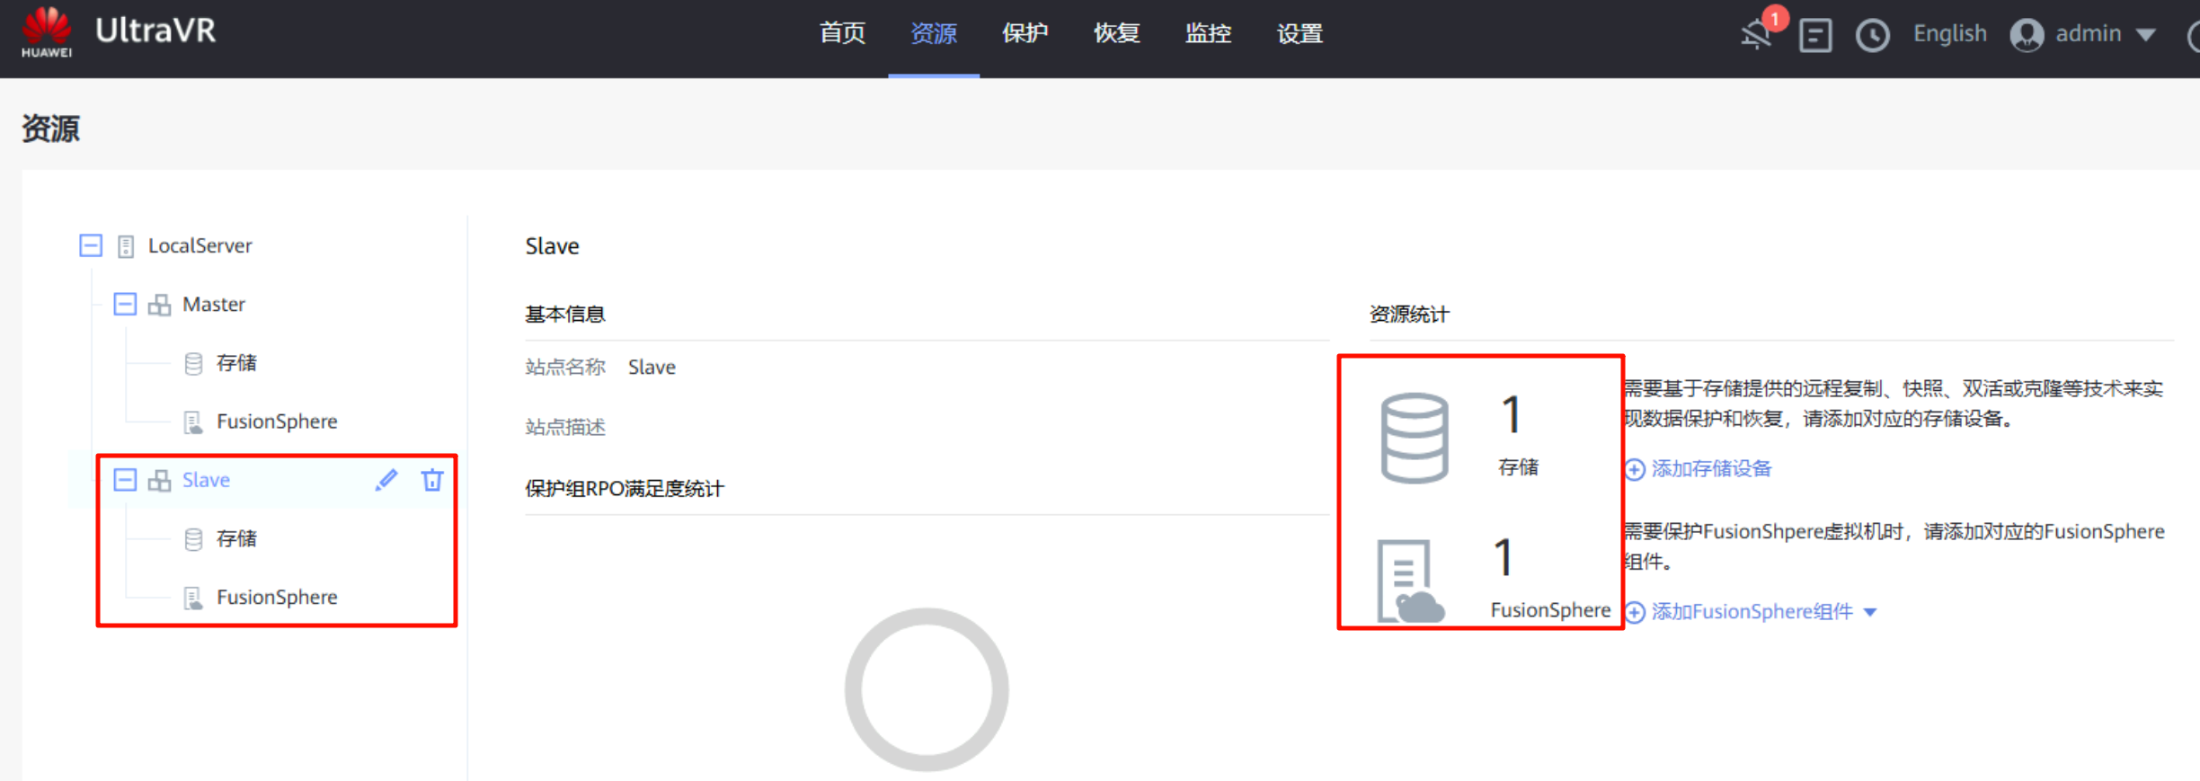This screenshot has height=781, width=2200.
Task: Select 存储 under the Master site
Action: click(235, 363)
